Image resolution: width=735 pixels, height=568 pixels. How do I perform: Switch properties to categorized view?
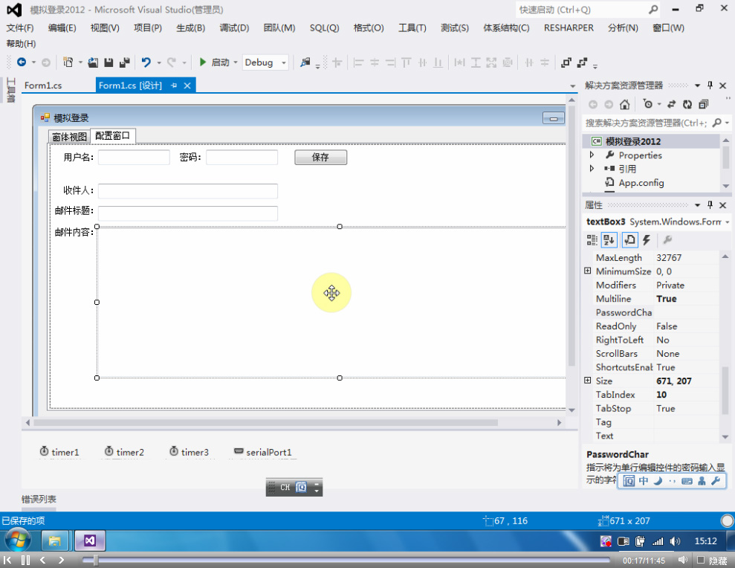[x=592, y=240]
